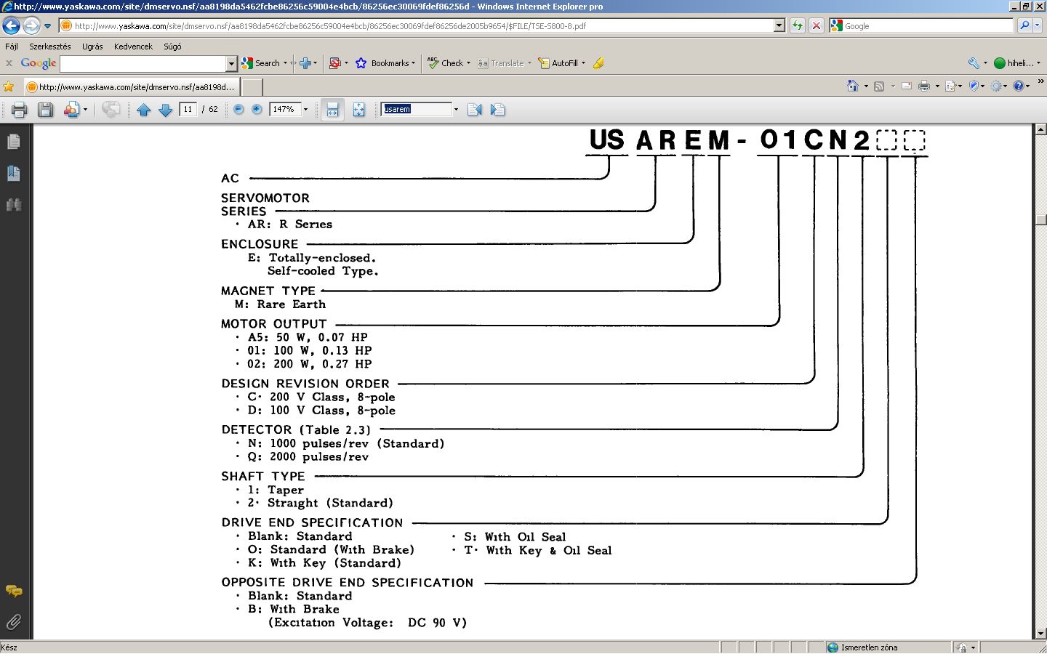Print the PDF from the Adobe toolbar
This screenshot has height=654, width=1047.
(x=20, y=110)
